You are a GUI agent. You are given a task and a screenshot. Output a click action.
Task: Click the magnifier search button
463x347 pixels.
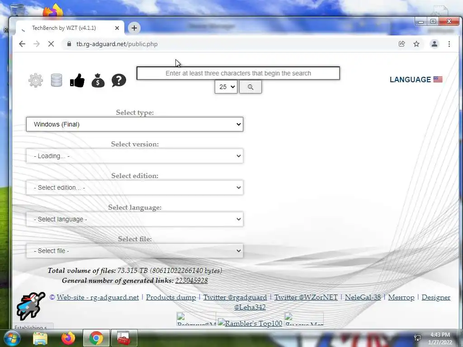(x=250, y=87)
